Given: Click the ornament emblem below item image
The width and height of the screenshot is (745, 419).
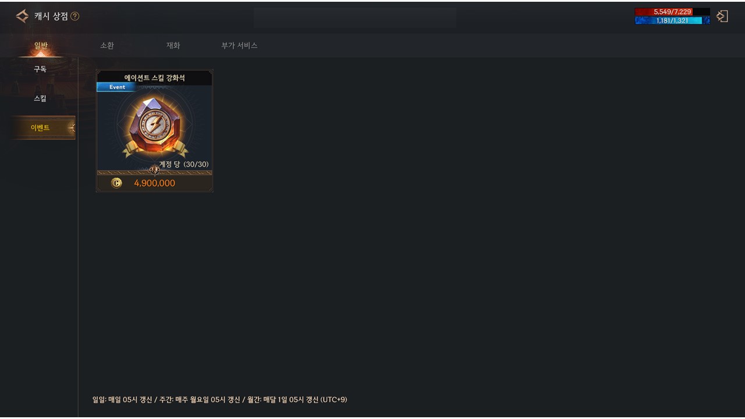Looking at the screenshot, I should [154, 170].
